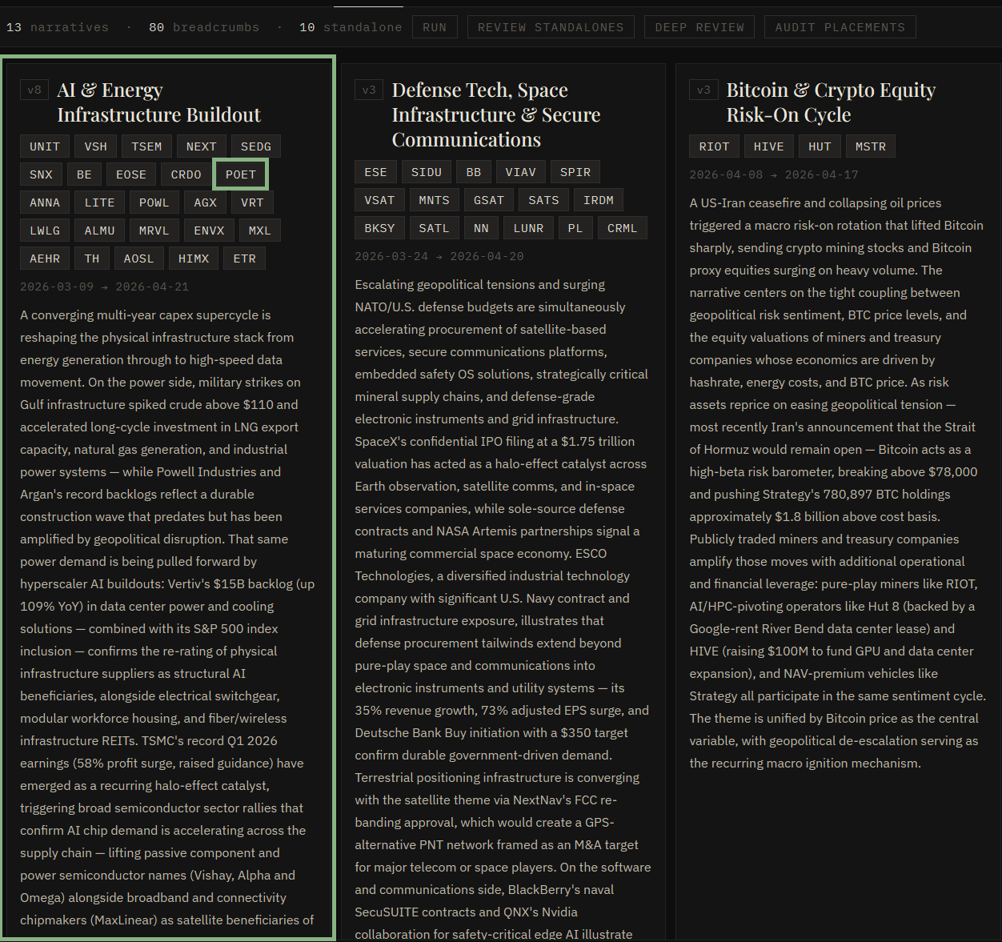
Task: Select the BB ticker tag
Action: (x=474, y=172)
